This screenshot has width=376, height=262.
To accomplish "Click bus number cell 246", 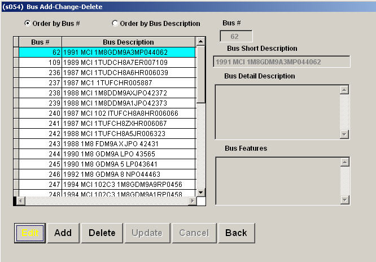I will [40, 174].
